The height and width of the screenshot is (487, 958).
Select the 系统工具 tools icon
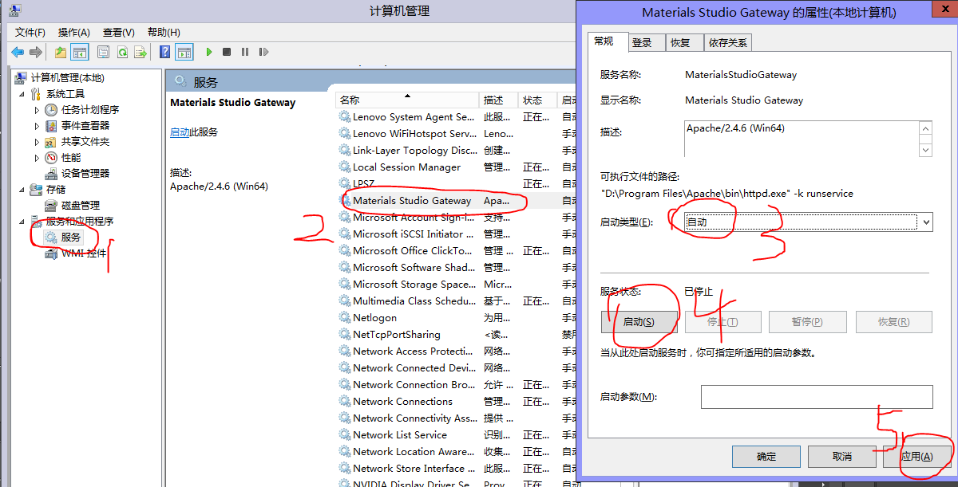36,93
